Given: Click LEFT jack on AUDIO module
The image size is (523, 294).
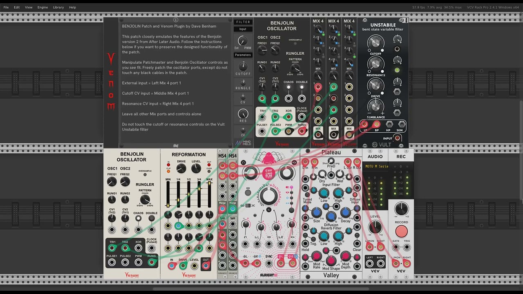Looking at the screenshot, I should 370,263.
